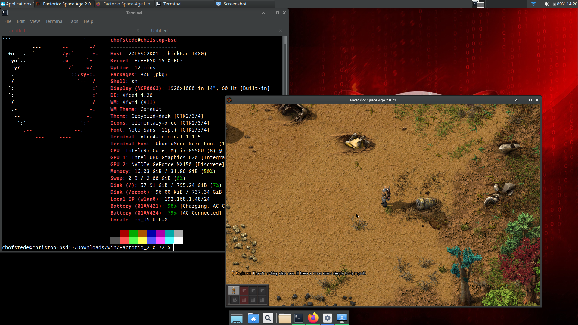This screenshot has width=578, height=325.
Task: Activate the Factorio Space-Age taskbar window button
Action: (x=125, y=4)
